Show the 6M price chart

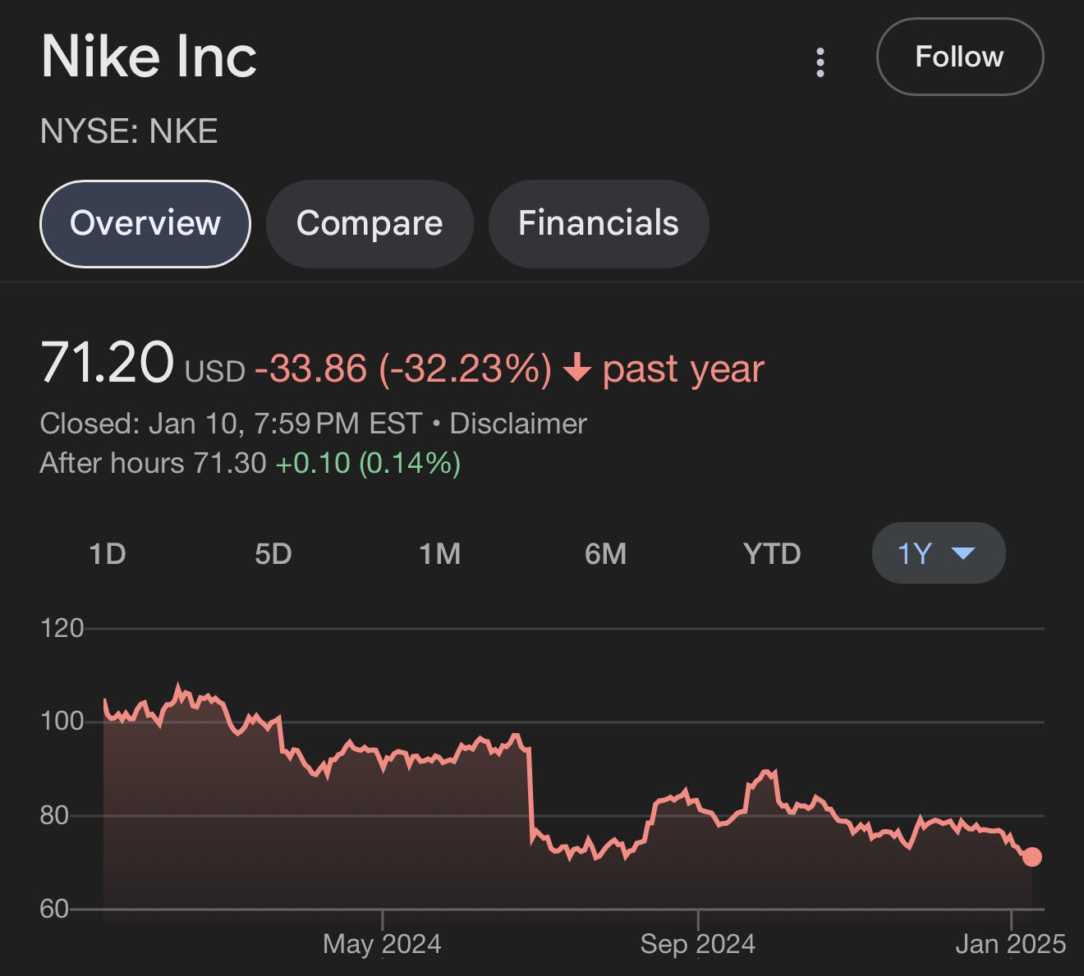606,554
